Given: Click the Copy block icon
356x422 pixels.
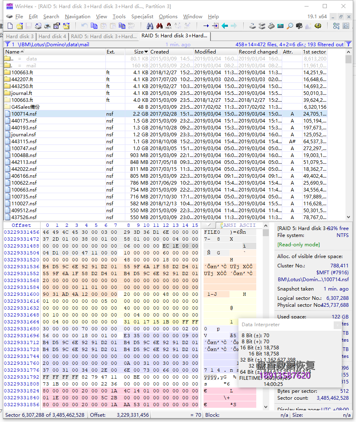Looking at the screenshot, I should pyautogui.click(x=94, y=26).
